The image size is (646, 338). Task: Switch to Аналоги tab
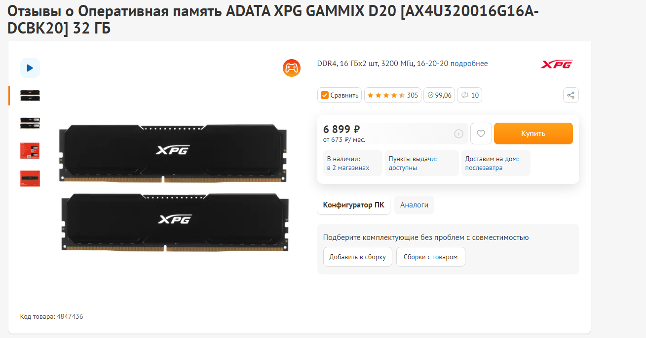point(414,205)
